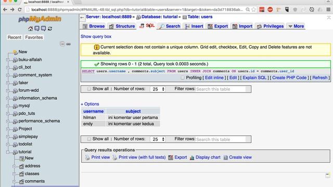Sort by username column header

[x=93, y=111]
